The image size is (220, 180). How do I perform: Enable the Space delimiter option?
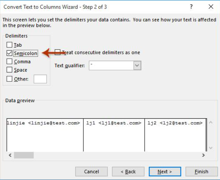pyautogui.click(x=10, y=70)
